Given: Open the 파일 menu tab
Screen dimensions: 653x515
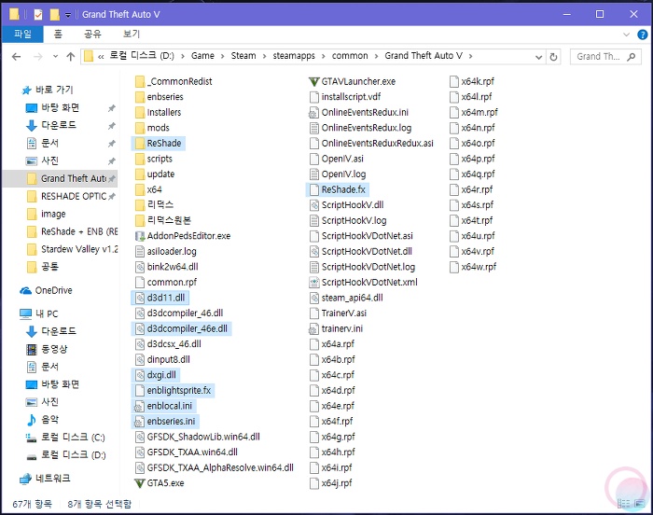Looking at the screenshot, I should tap(22, 35).
